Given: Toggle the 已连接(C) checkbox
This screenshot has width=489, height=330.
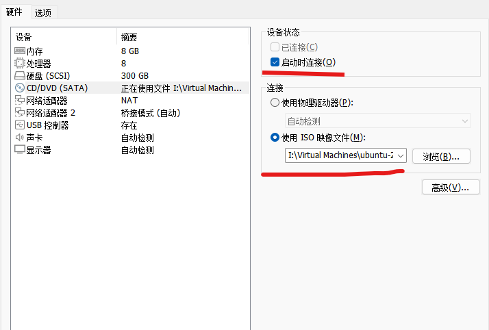Looking at the screenshot, I should [275, 47].
